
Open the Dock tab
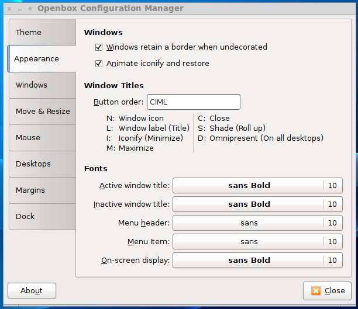(43, 216)
